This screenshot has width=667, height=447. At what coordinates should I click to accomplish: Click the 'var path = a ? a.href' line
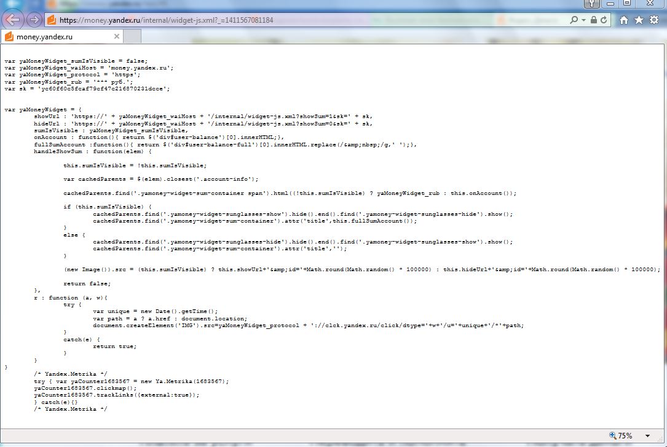click(x=170, y=318)
